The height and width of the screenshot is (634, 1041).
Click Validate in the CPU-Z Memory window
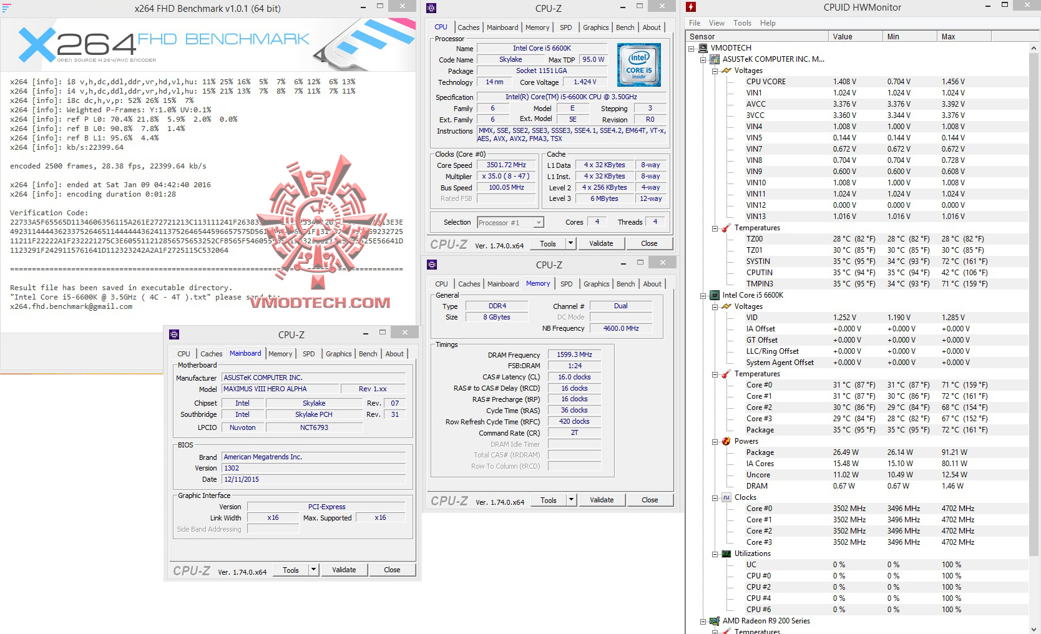coord(602,500)
